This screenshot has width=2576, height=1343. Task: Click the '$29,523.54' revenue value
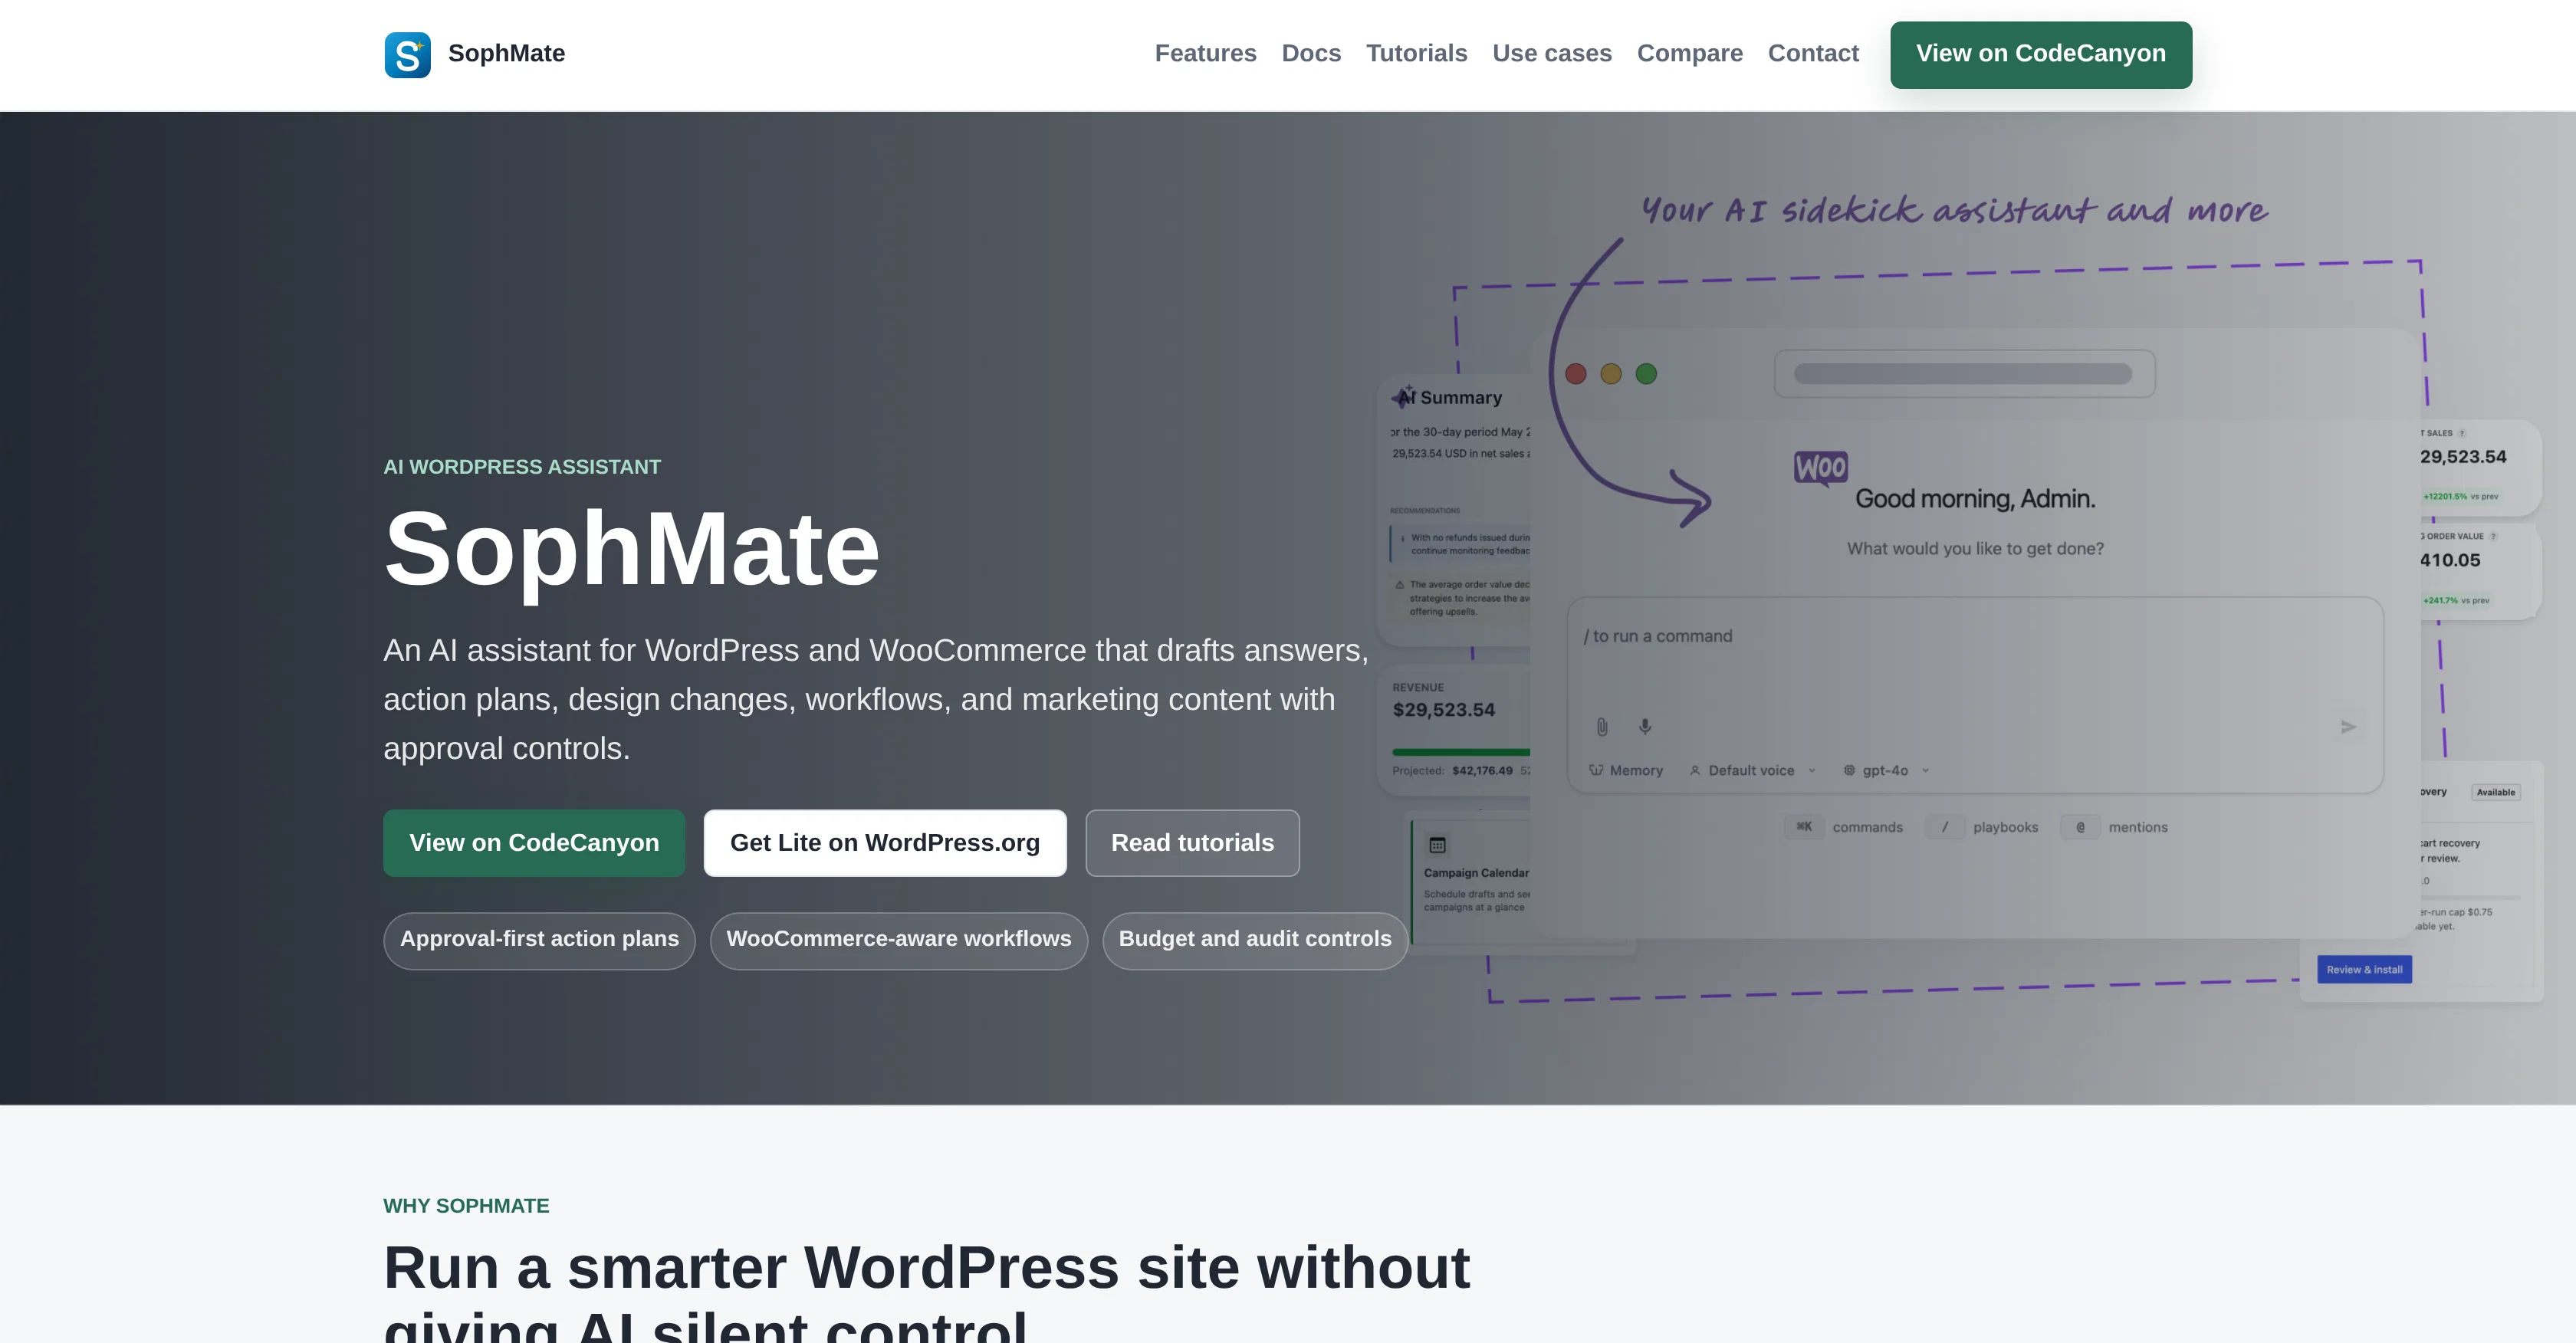tap(1443, 709)
